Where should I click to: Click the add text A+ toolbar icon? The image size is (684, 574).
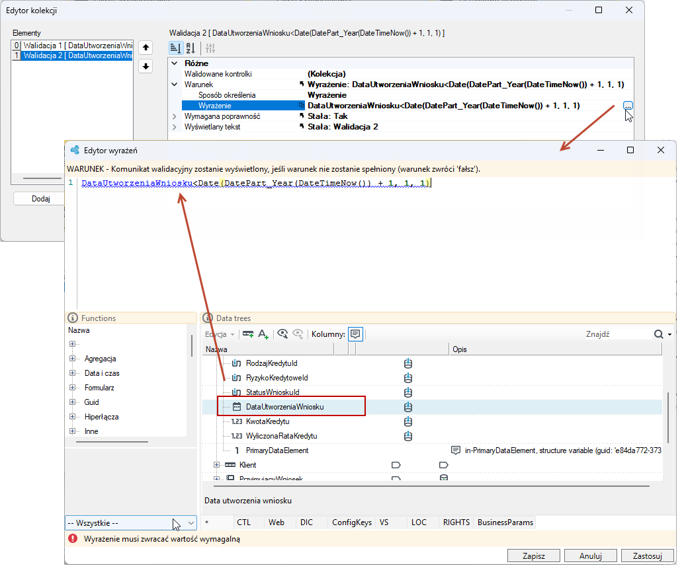pyautogui.click(x=263, y=334)
